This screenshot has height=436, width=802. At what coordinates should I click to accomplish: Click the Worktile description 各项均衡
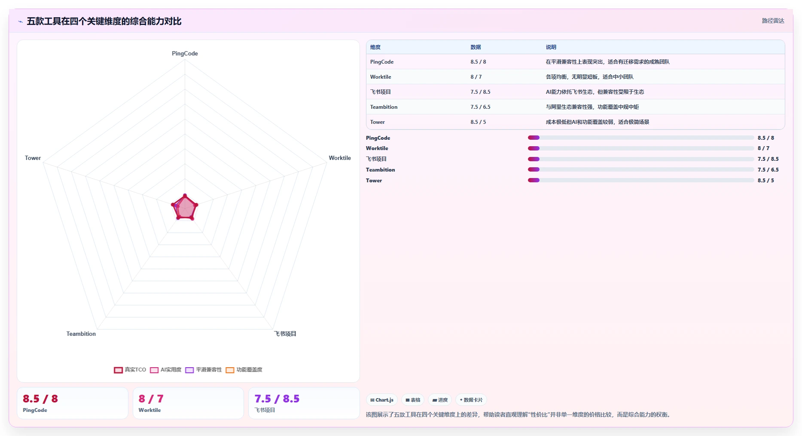tap(589, 77)
